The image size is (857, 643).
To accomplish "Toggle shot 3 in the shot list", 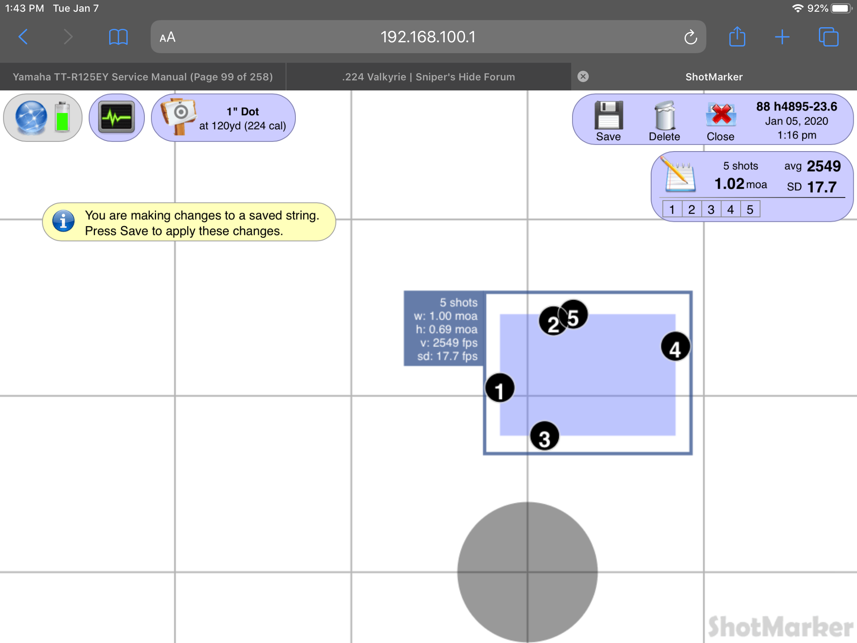I will coord(711,209).
